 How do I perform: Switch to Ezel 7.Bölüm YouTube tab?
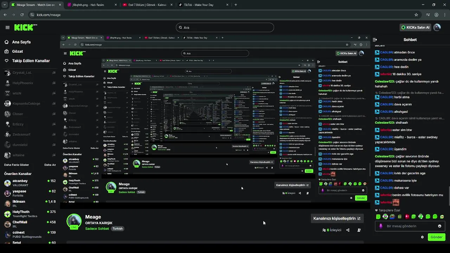[x=148, y=5]
